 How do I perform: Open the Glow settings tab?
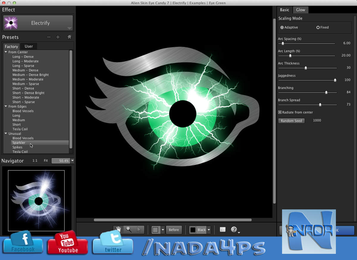[x=300, y=10]
